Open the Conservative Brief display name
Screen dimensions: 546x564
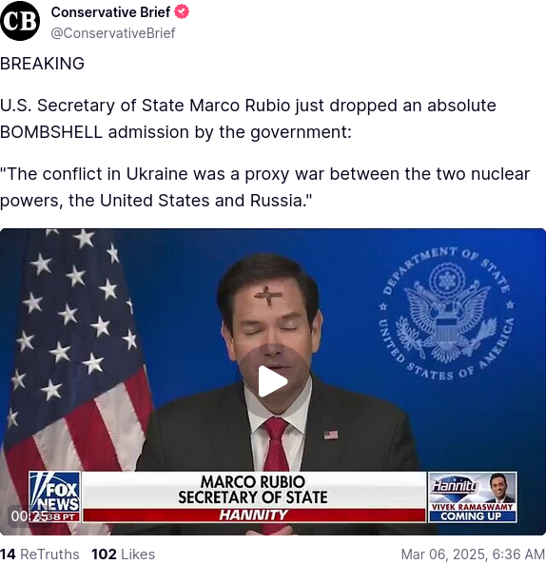coord(110,12)
